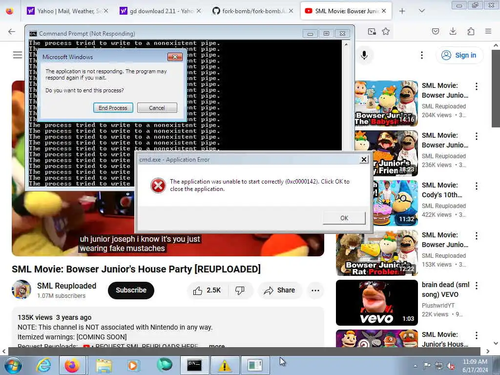Close the Microsoft Windows not responding dialog

tap(175, 57)
